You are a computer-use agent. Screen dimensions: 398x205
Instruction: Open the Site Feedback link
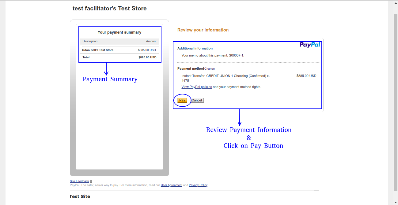[79, 181]
